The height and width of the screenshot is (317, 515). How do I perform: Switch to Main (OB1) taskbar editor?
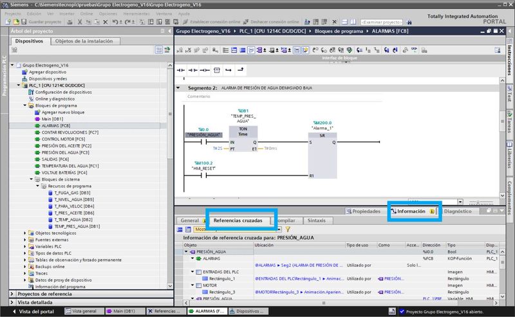(x=125, y=311)
